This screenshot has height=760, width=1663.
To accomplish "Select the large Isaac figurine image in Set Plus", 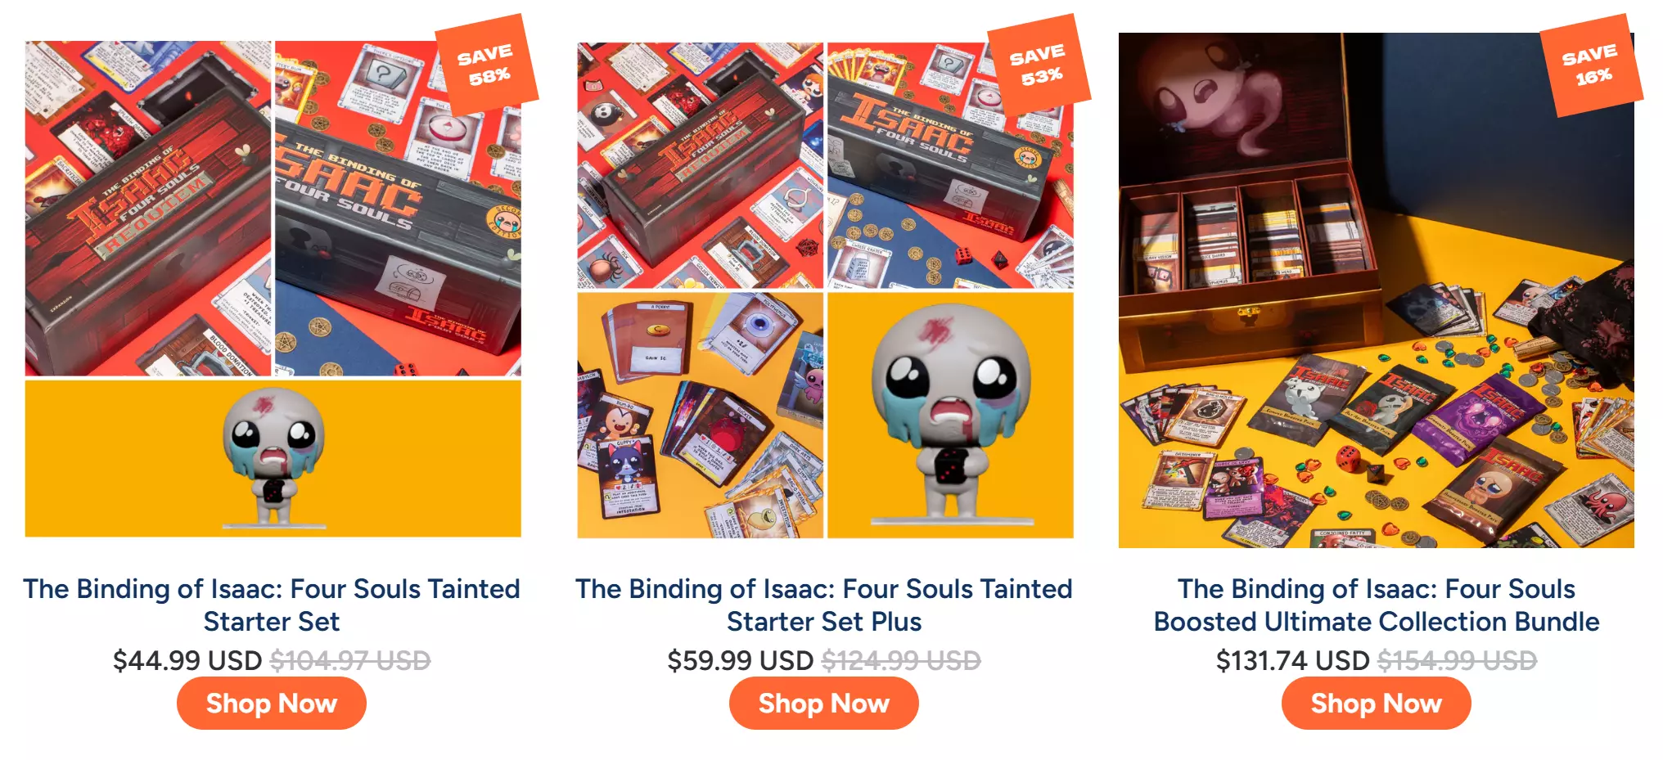I will pos(950,416).
